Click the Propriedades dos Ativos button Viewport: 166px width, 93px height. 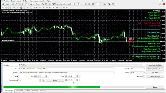pyautogui.click(x=155, y=69)
